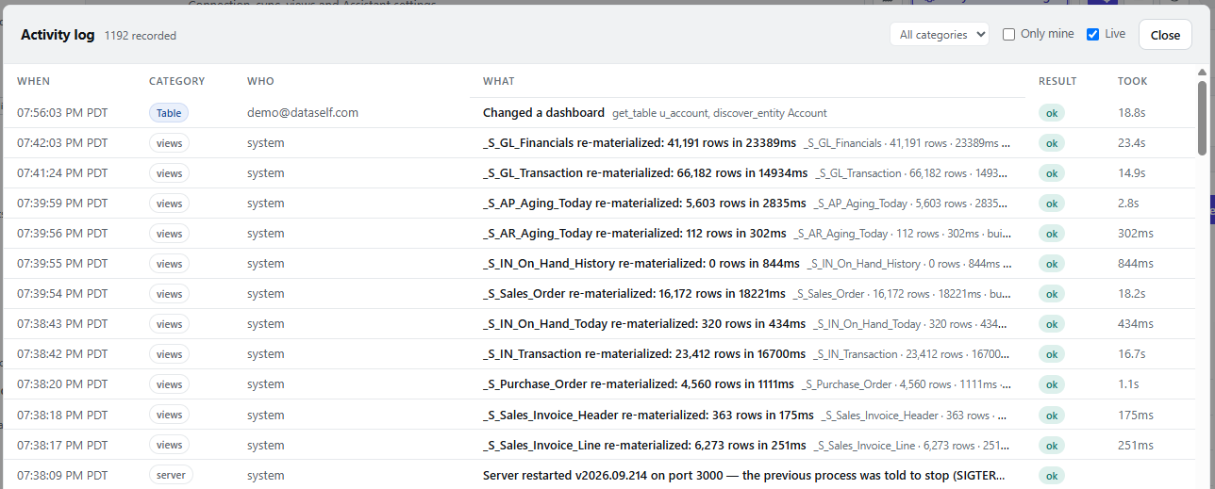The width and height of the screenshot is (1215, 489).
Task: Click the WHAT column header
Action: coord(499,81)
